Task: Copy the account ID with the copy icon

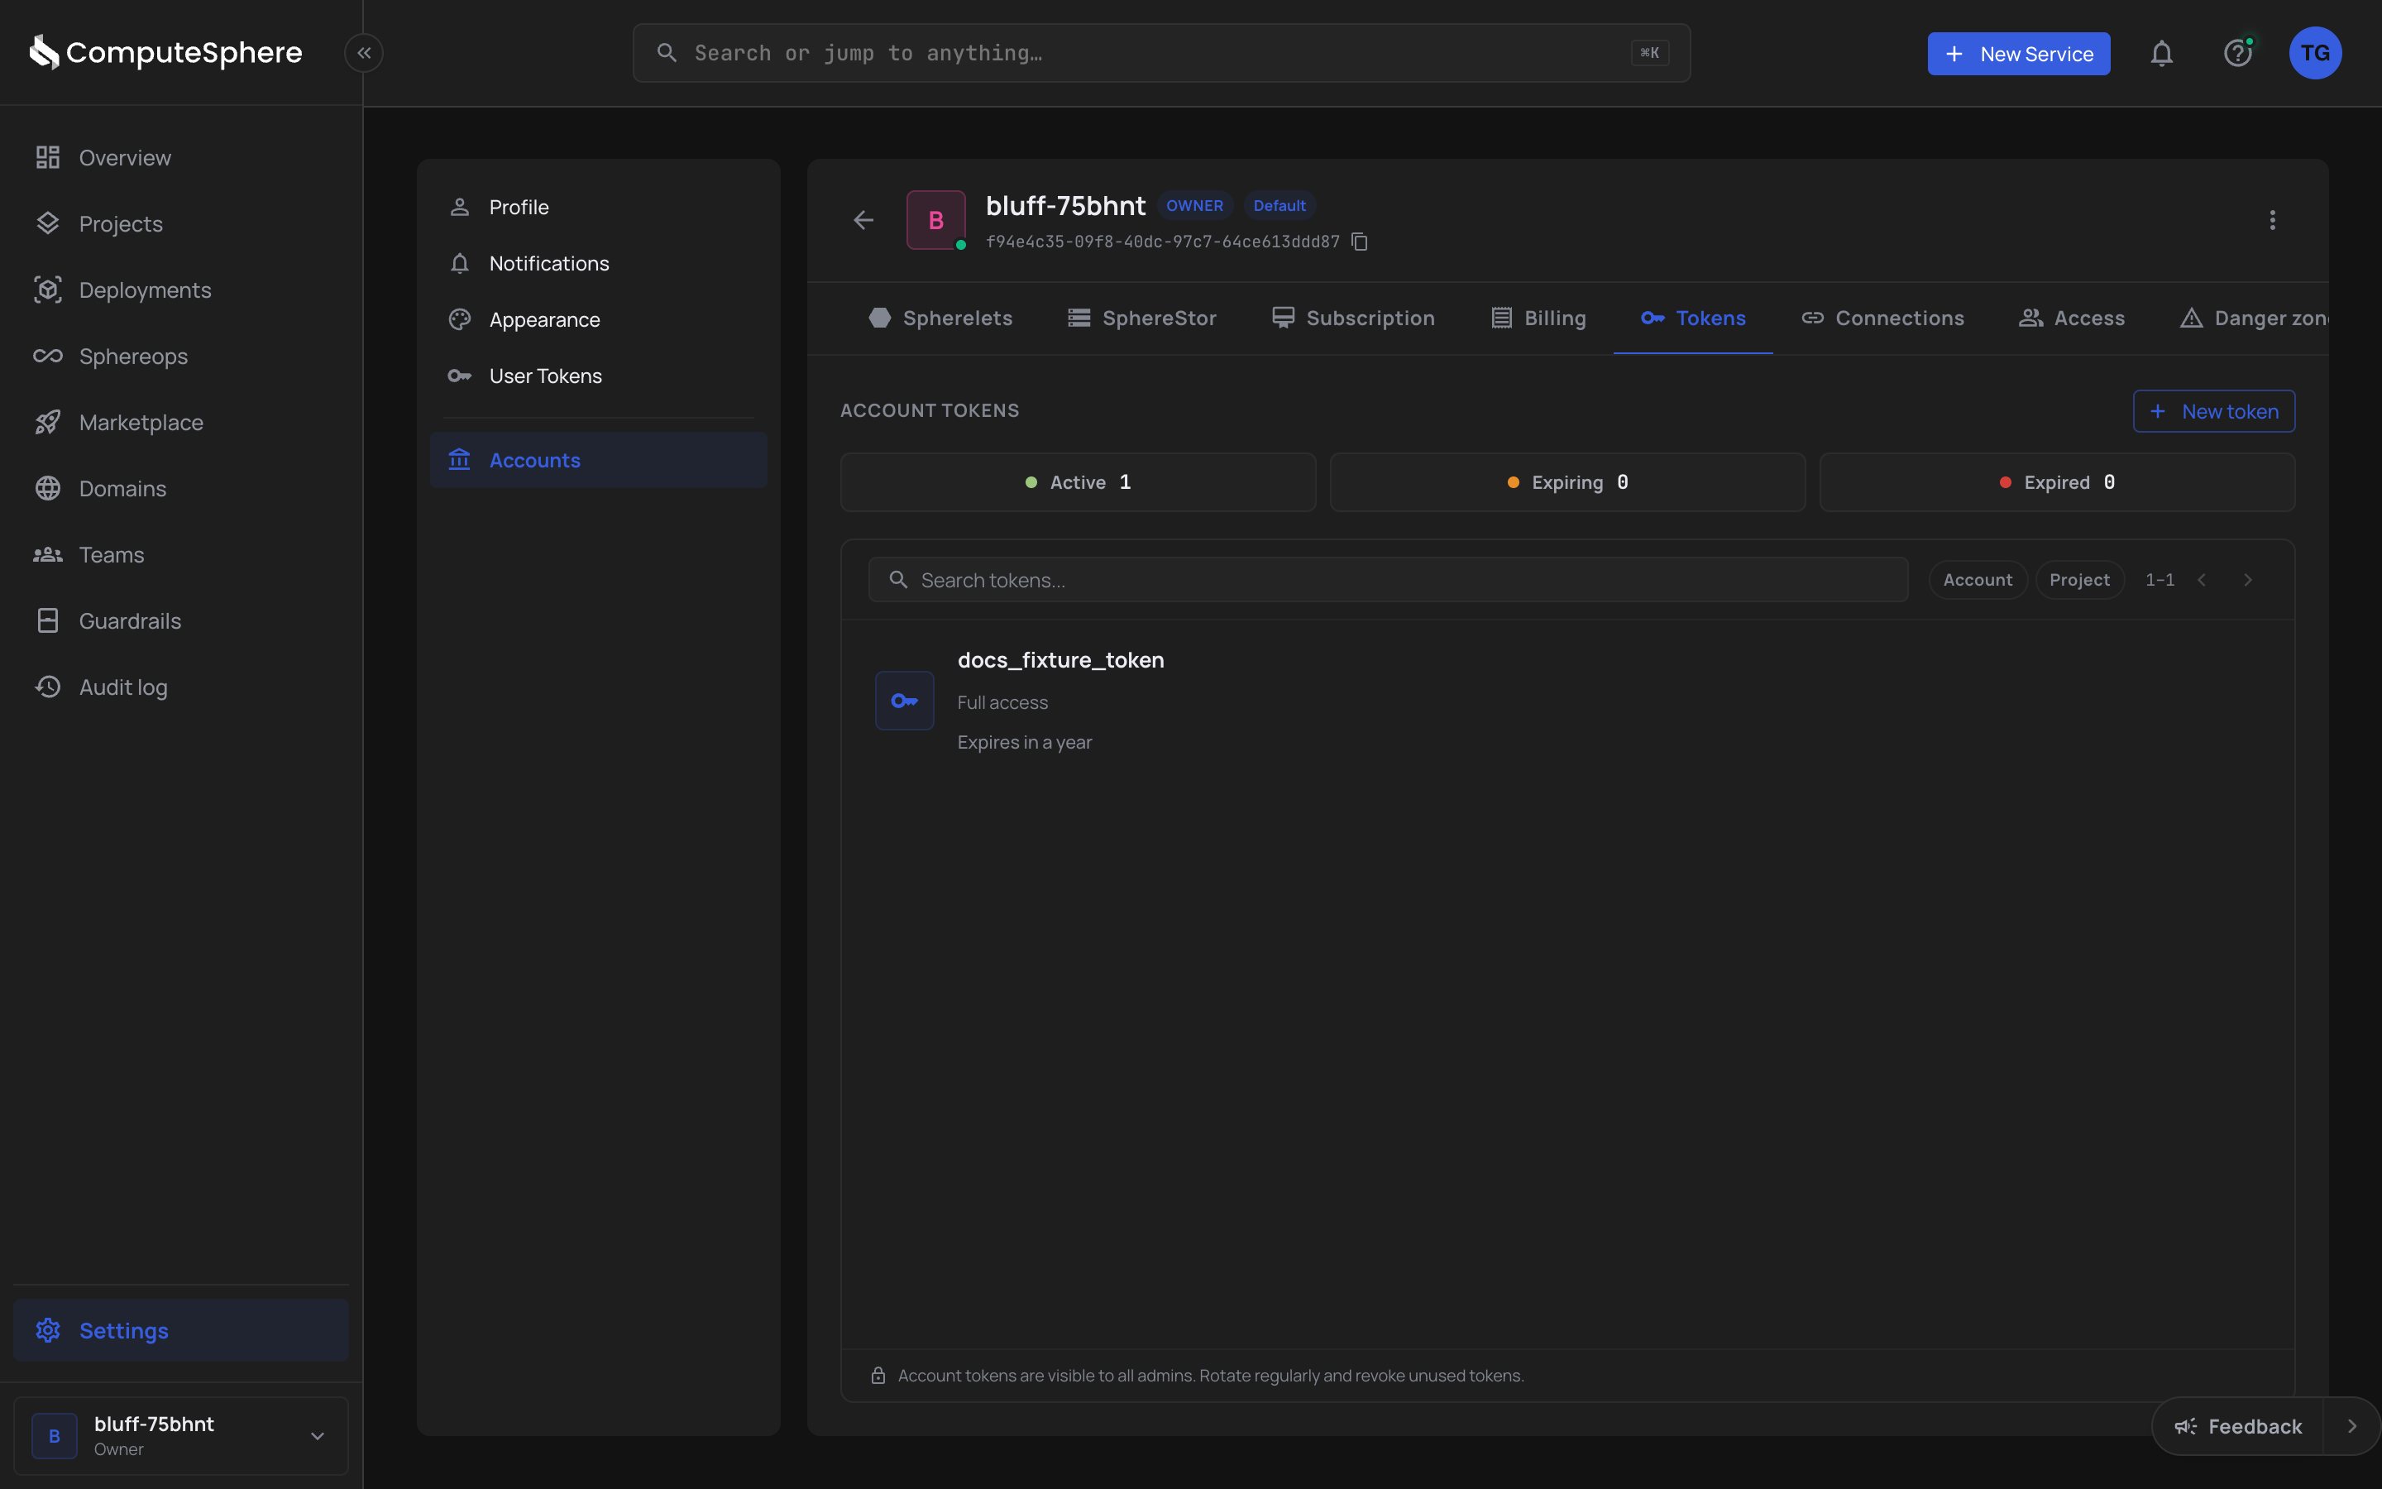Action: 1360,242
